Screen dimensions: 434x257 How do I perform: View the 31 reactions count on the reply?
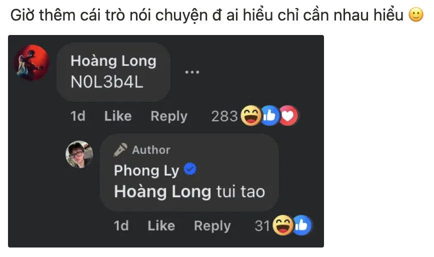[x=262, y=225]
